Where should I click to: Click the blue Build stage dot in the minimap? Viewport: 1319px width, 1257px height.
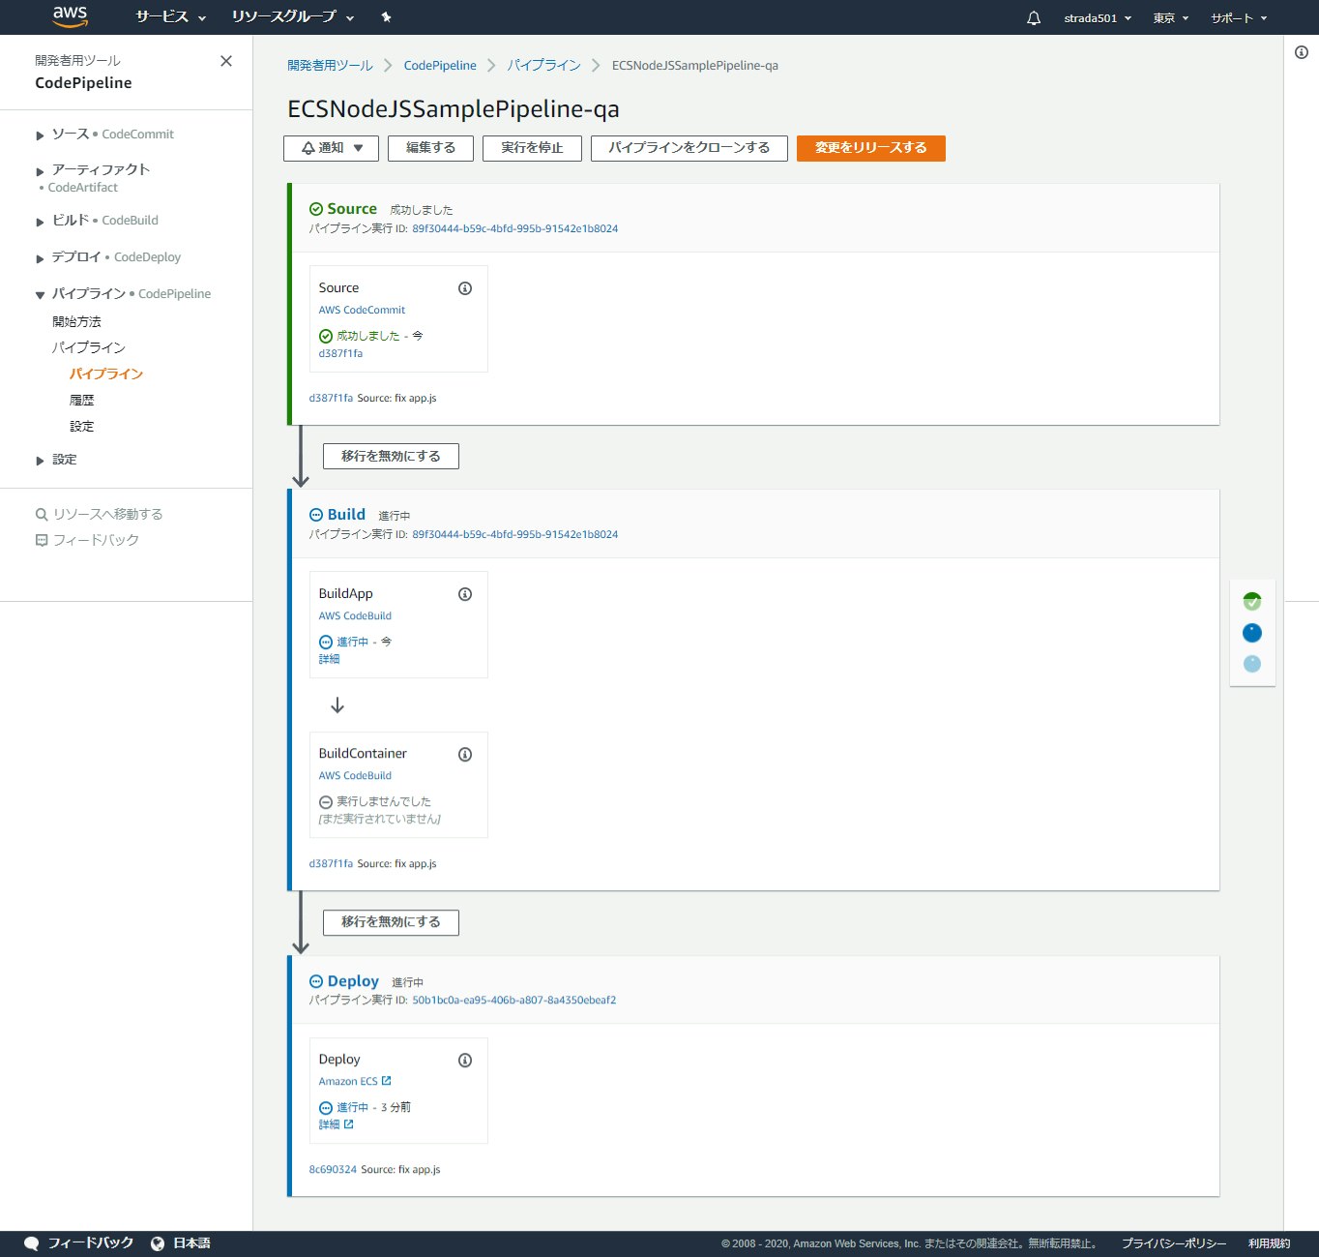click(1251, 632)
